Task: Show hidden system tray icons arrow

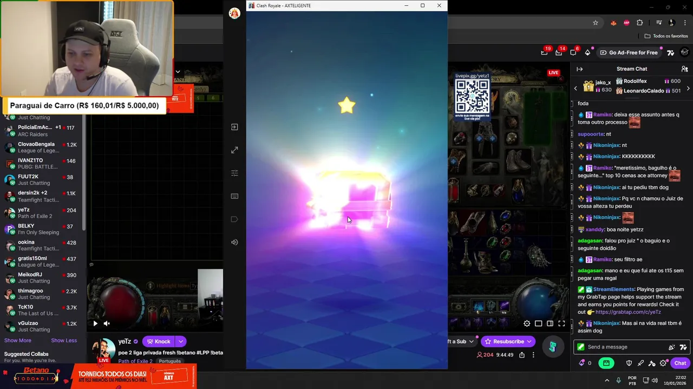Action: [606, 380]
